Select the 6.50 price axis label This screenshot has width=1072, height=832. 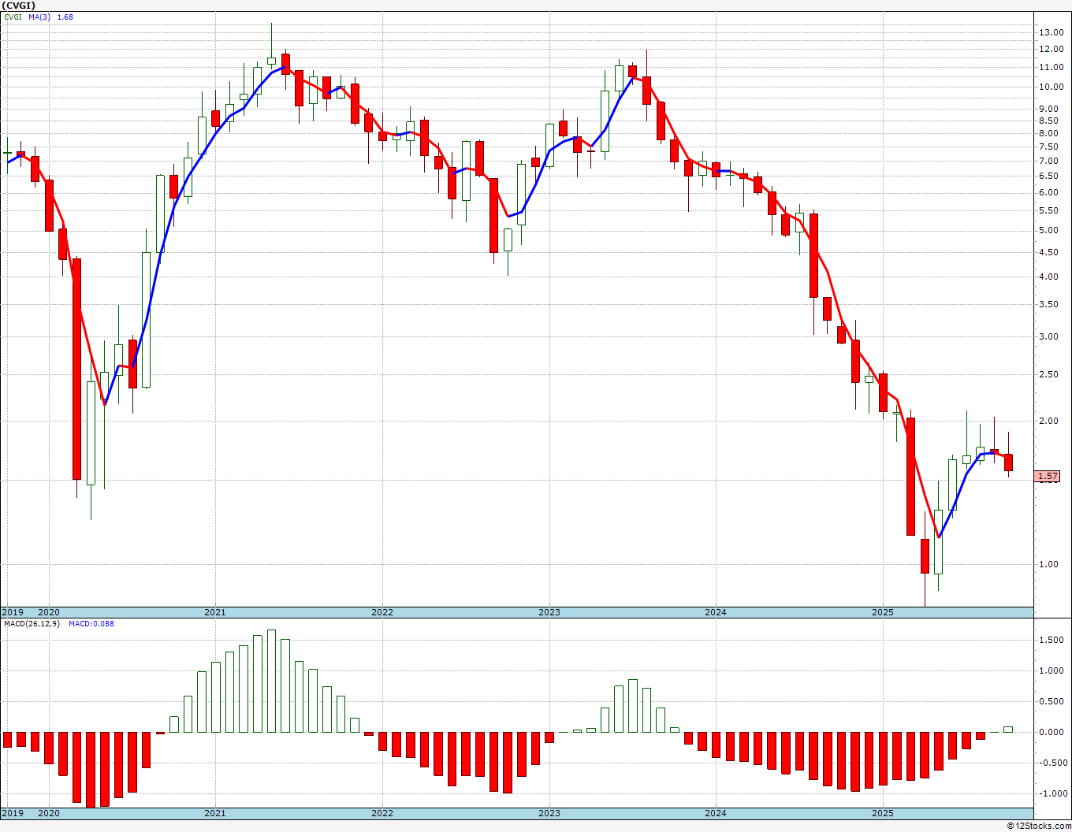pos(1049,176)
